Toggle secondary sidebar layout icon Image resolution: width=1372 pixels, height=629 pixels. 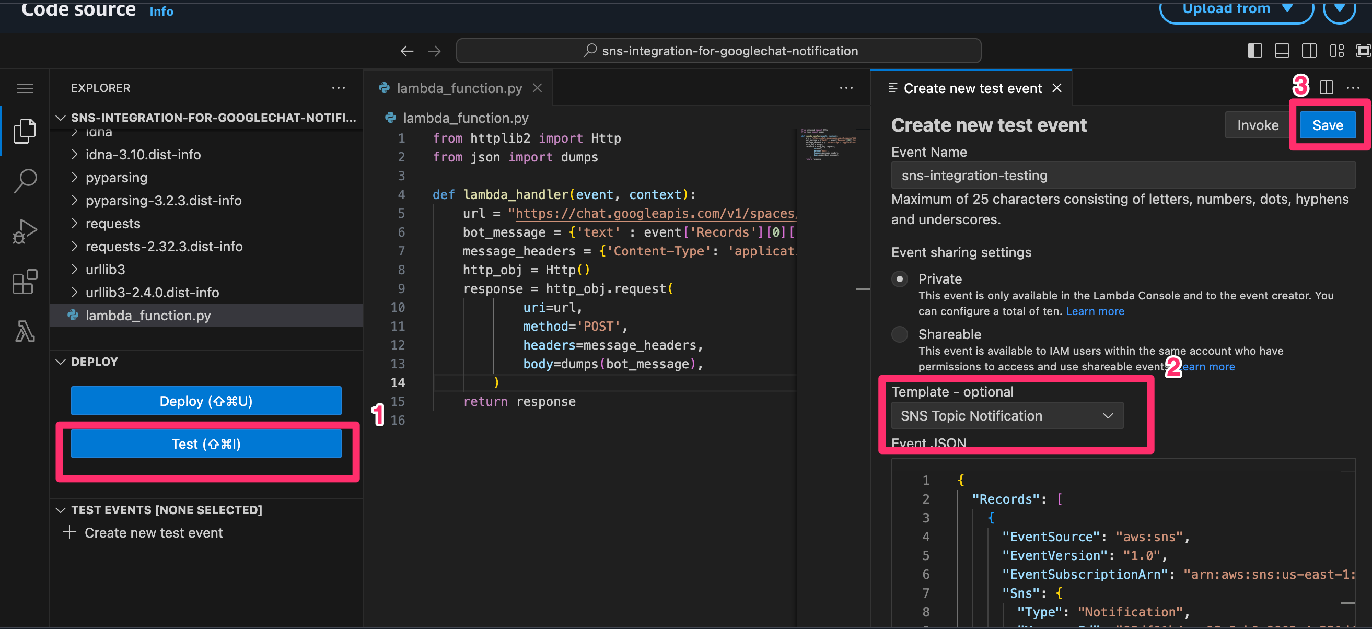[x=1309, y=51]
